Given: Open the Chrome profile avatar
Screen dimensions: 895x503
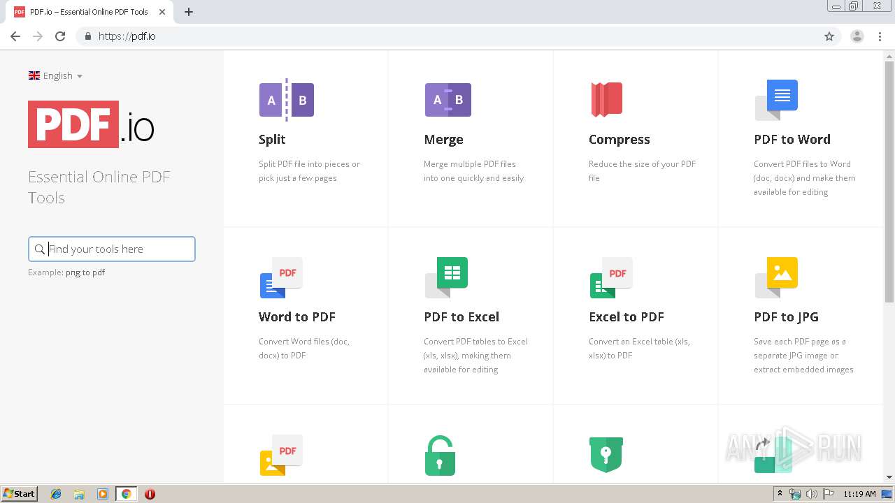Looking at the screenshot, I should point(857,36).
